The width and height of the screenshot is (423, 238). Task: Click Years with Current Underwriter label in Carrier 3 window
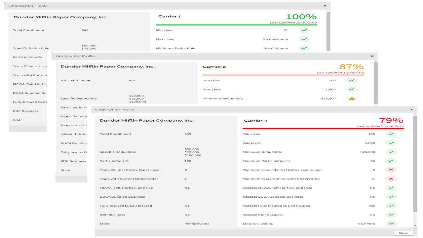click(129, 179)
